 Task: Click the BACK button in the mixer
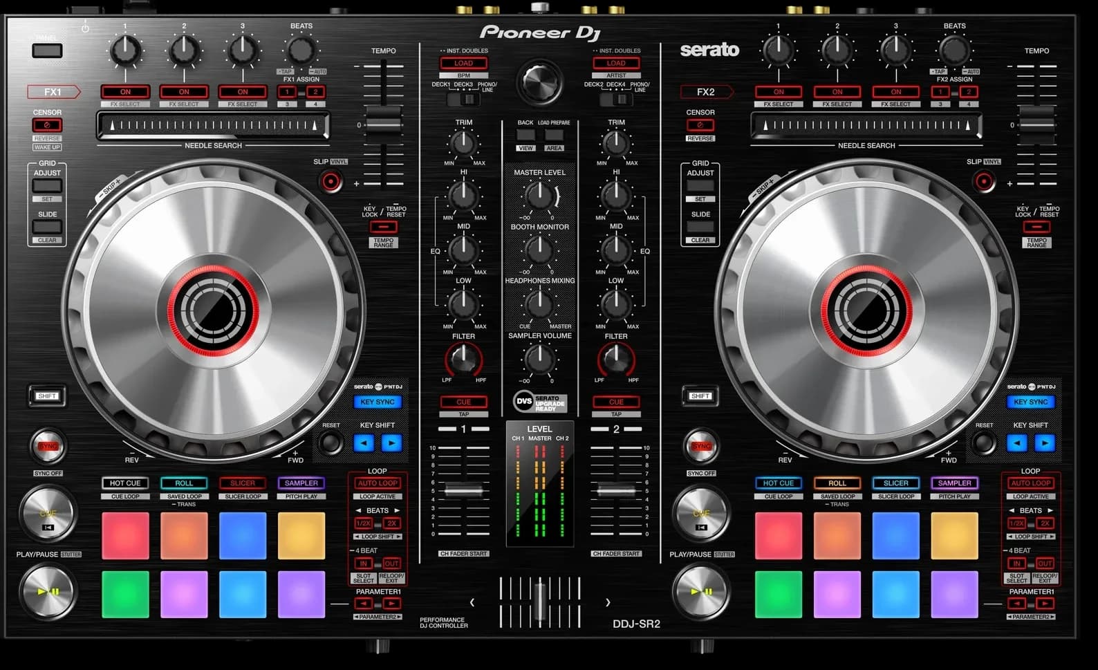pyautogui.click(x=525, y=135)
